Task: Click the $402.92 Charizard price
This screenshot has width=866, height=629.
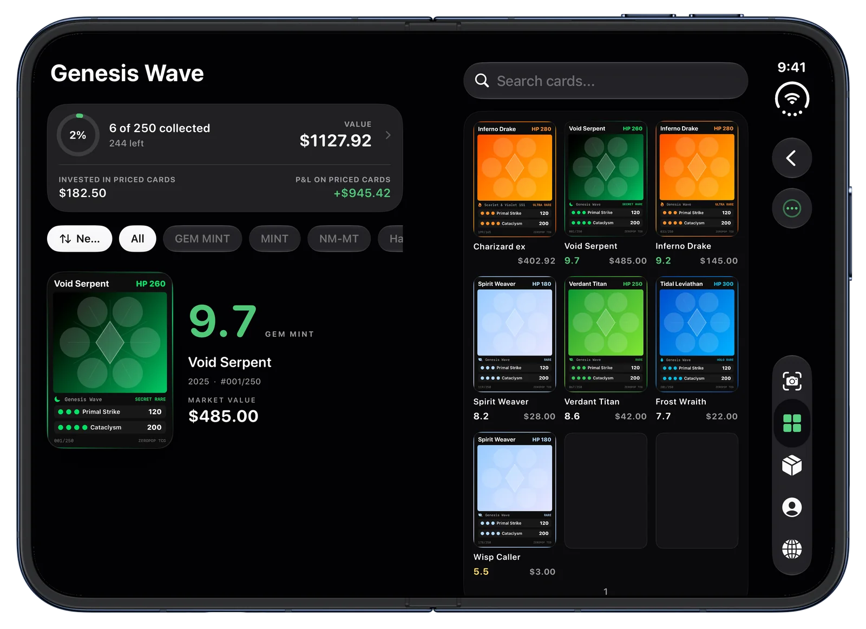Action: [536, 261]
